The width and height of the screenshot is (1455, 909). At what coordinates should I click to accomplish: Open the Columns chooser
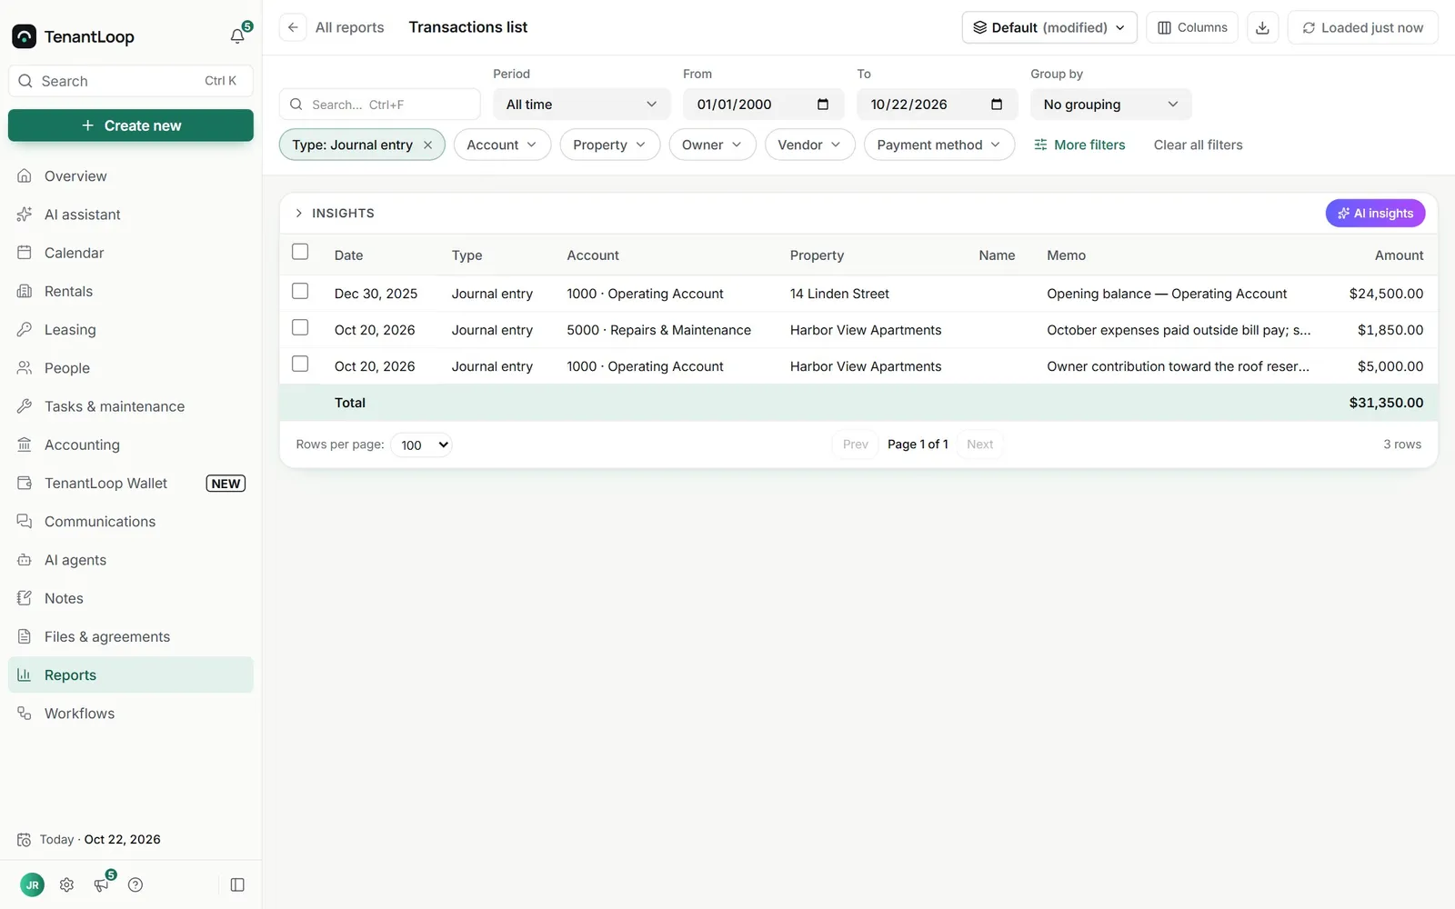1192,27
